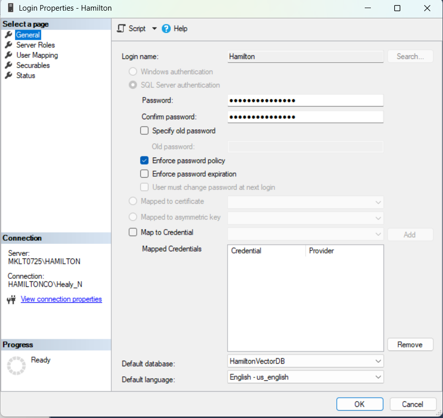Image resolution: width=443 pixels, height=418 pixels.
Task: Tick the Map to Credential checkbox
Action: (x=133, y=232)
